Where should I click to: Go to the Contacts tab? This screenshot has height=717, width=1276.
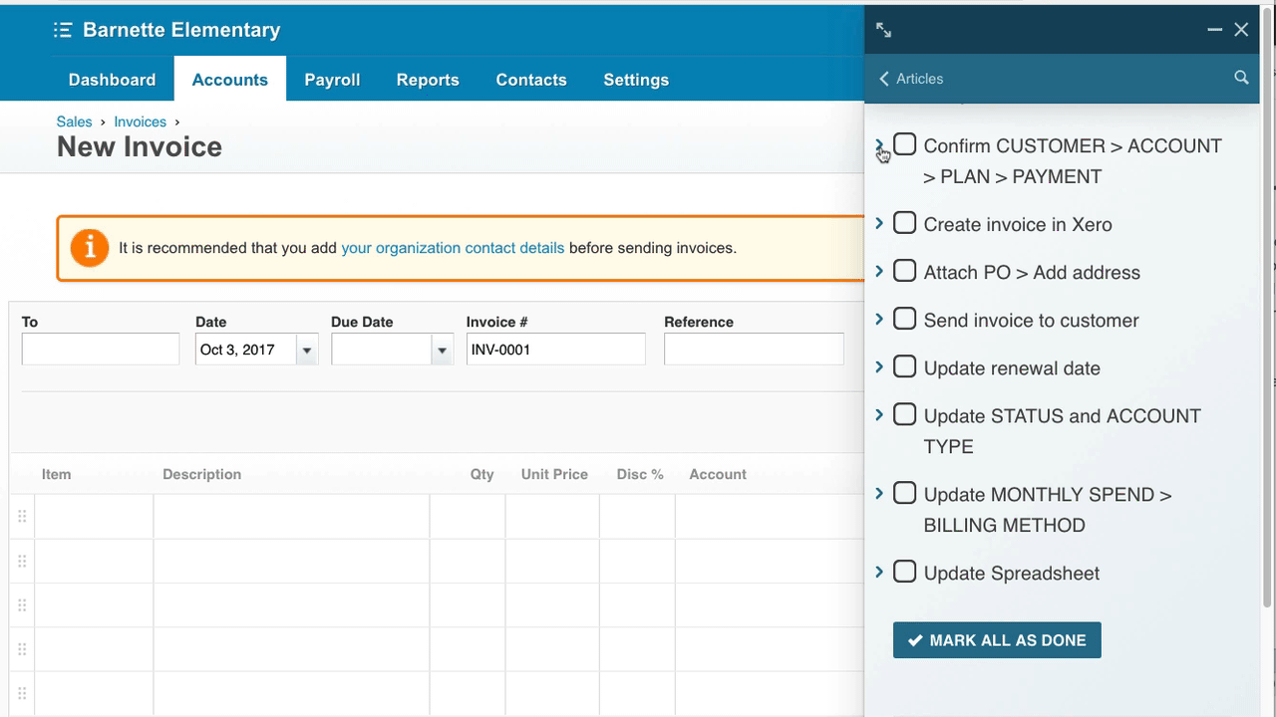[x=531, y=80]
